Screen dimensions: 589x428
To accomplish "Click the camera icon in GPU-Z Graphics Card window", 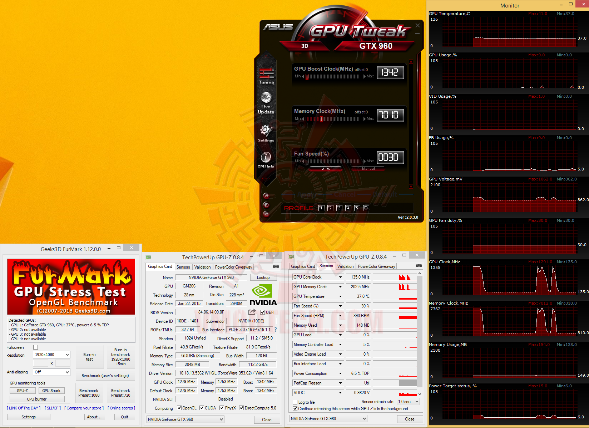I will (x=276, y=266).
